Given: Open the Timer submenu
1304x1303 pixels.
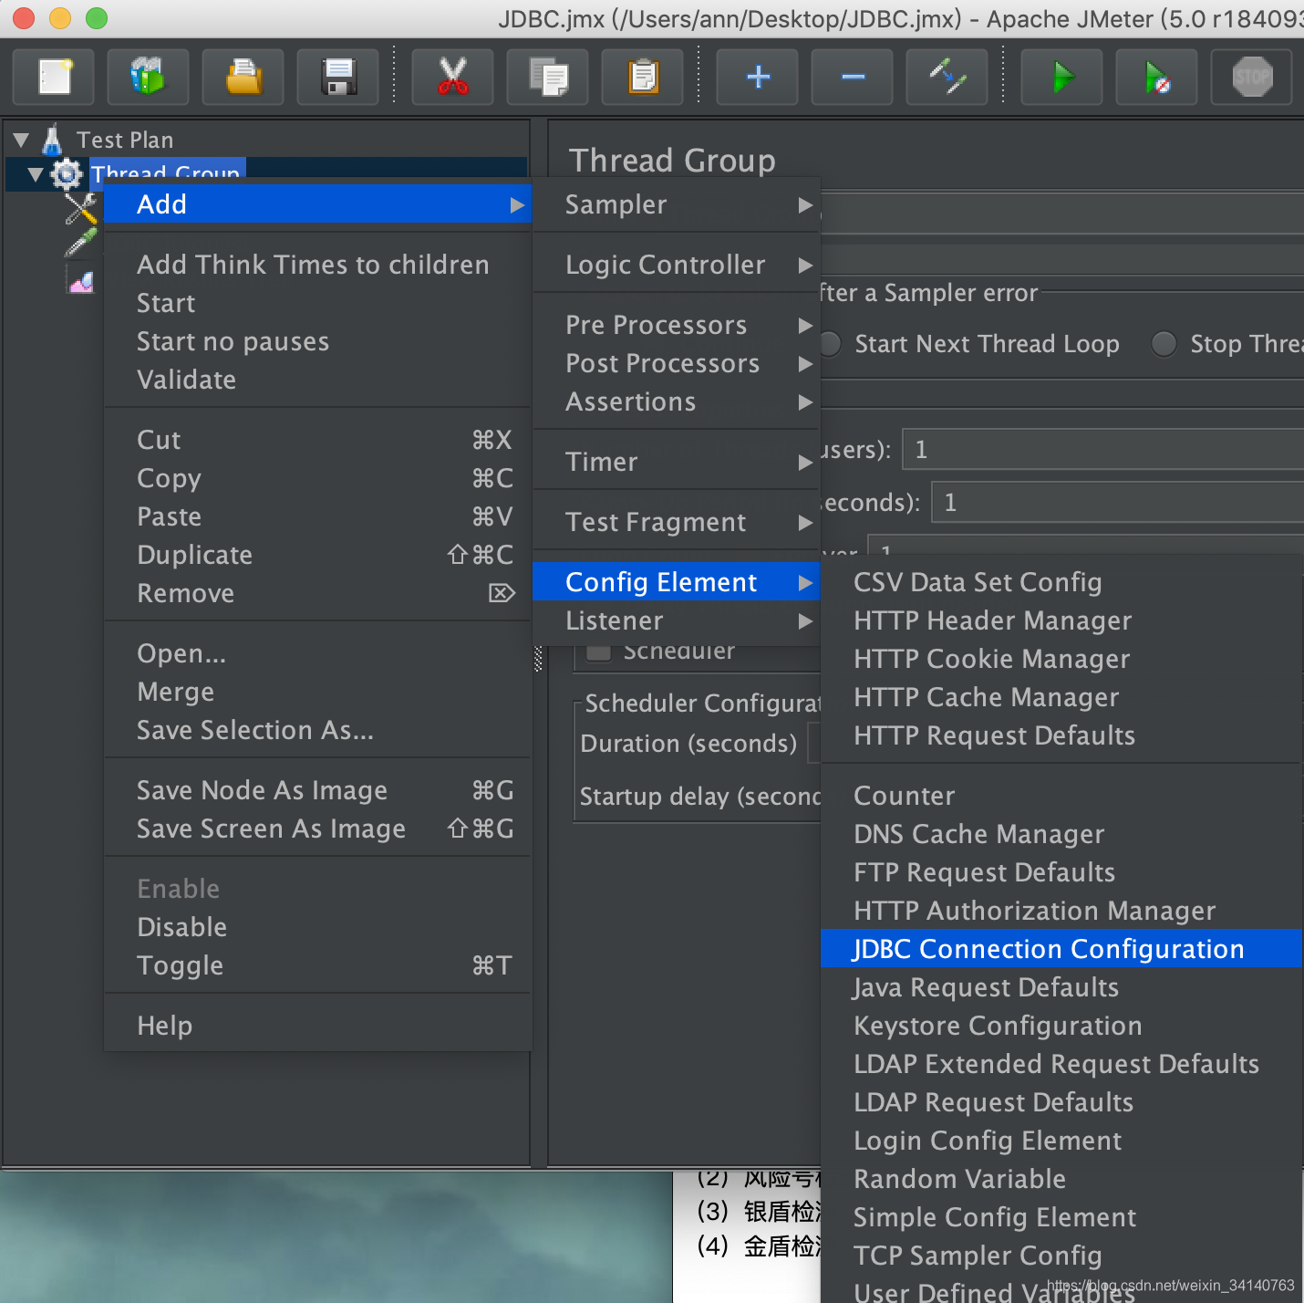Looking at the screenshot, I should click(x=677, y=462).
